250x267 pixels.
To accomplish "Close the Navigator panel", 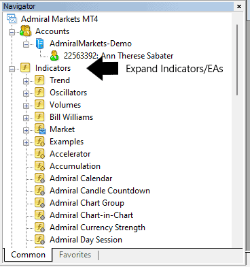I will [239, 6].
